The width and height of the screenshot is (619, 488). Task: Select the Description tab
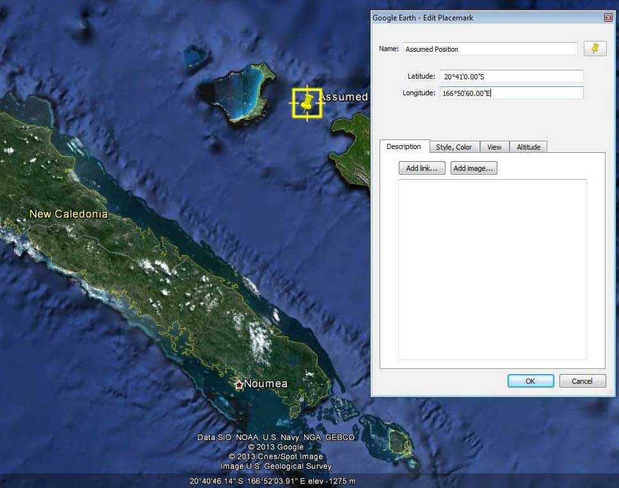[404, 147]
